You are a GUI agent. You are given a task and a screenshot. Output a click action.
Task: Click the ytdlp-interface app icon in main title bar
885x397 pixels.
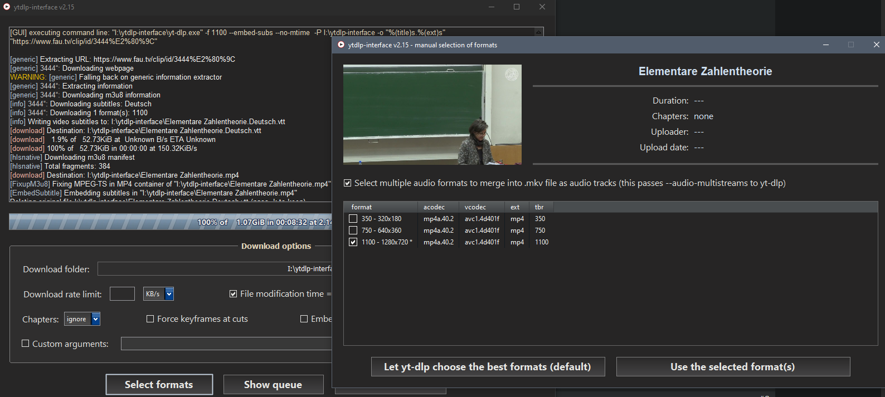coord(7,7)
